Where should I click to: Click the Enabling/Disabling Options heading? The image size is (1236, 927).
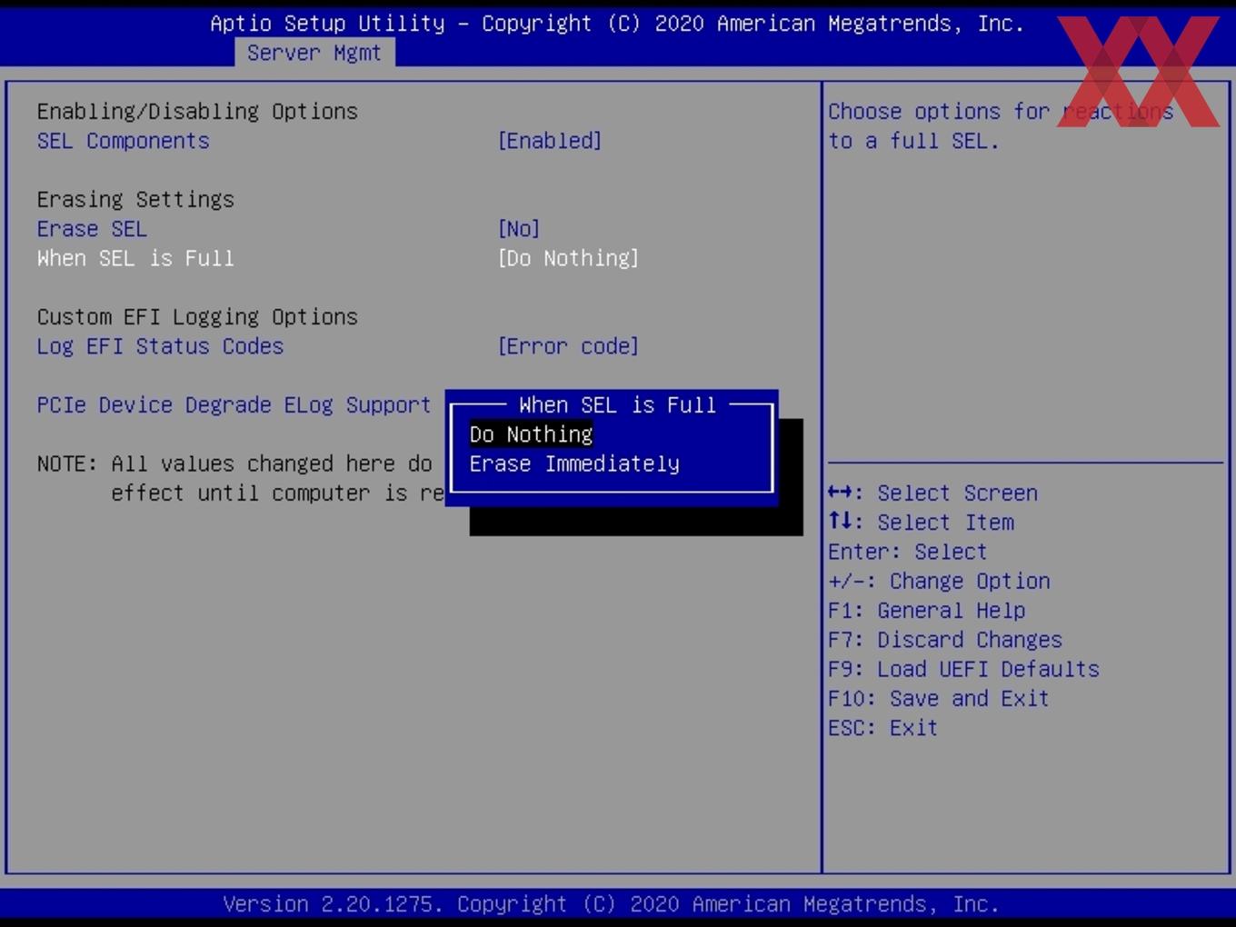(197, 111)
